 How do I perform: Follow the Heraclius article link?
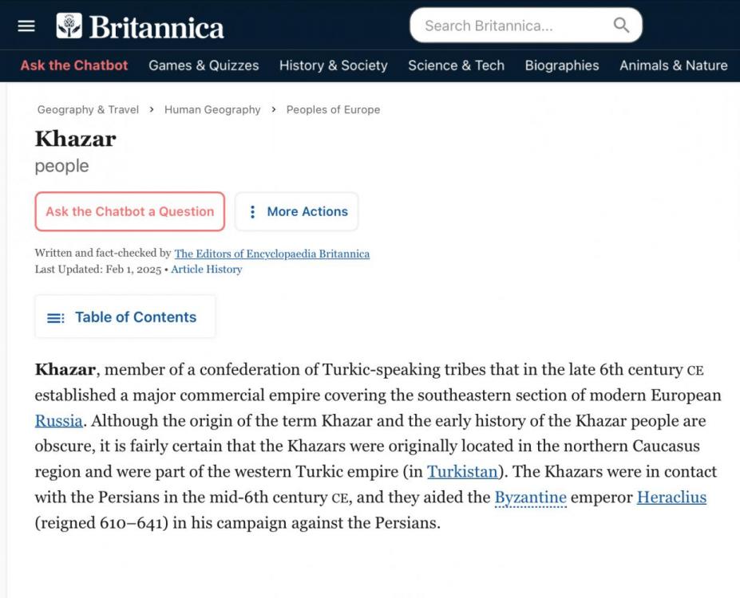(671, 498)
